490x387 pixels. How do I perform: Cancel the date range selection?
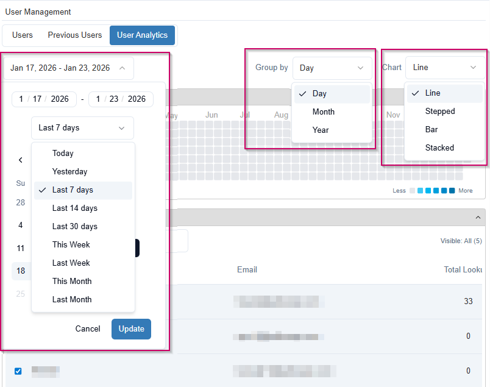click(x=88, y=328)
